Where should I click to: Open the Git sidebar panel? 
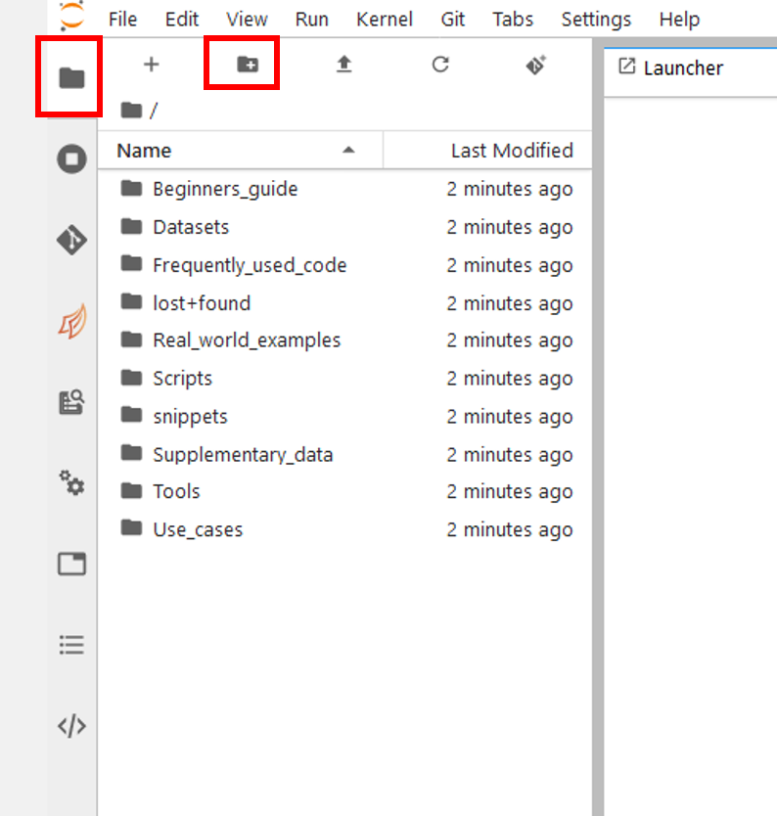click(71, 240)
